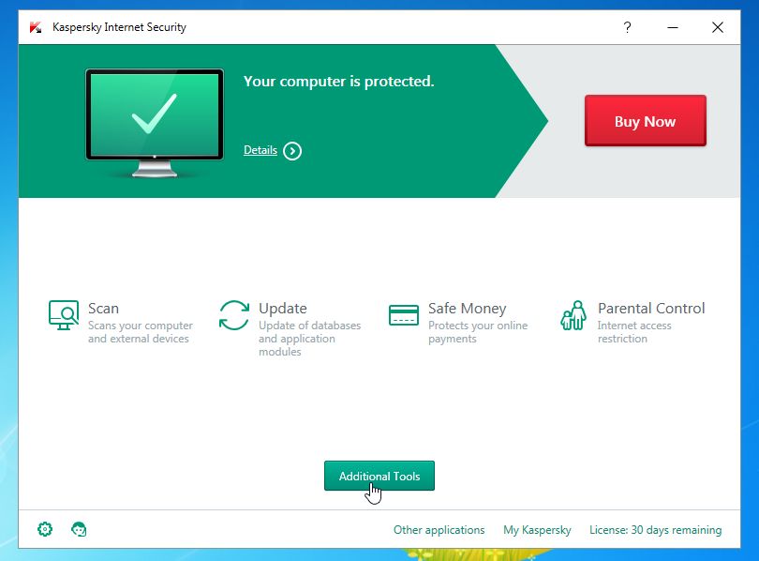The image size is (759, 561).
Task: Click the Update circular arrows icon
Action: click(234, 315)
